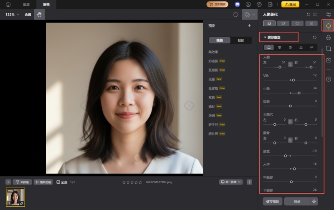Click the export queue icon beside settings

[270, 4]
